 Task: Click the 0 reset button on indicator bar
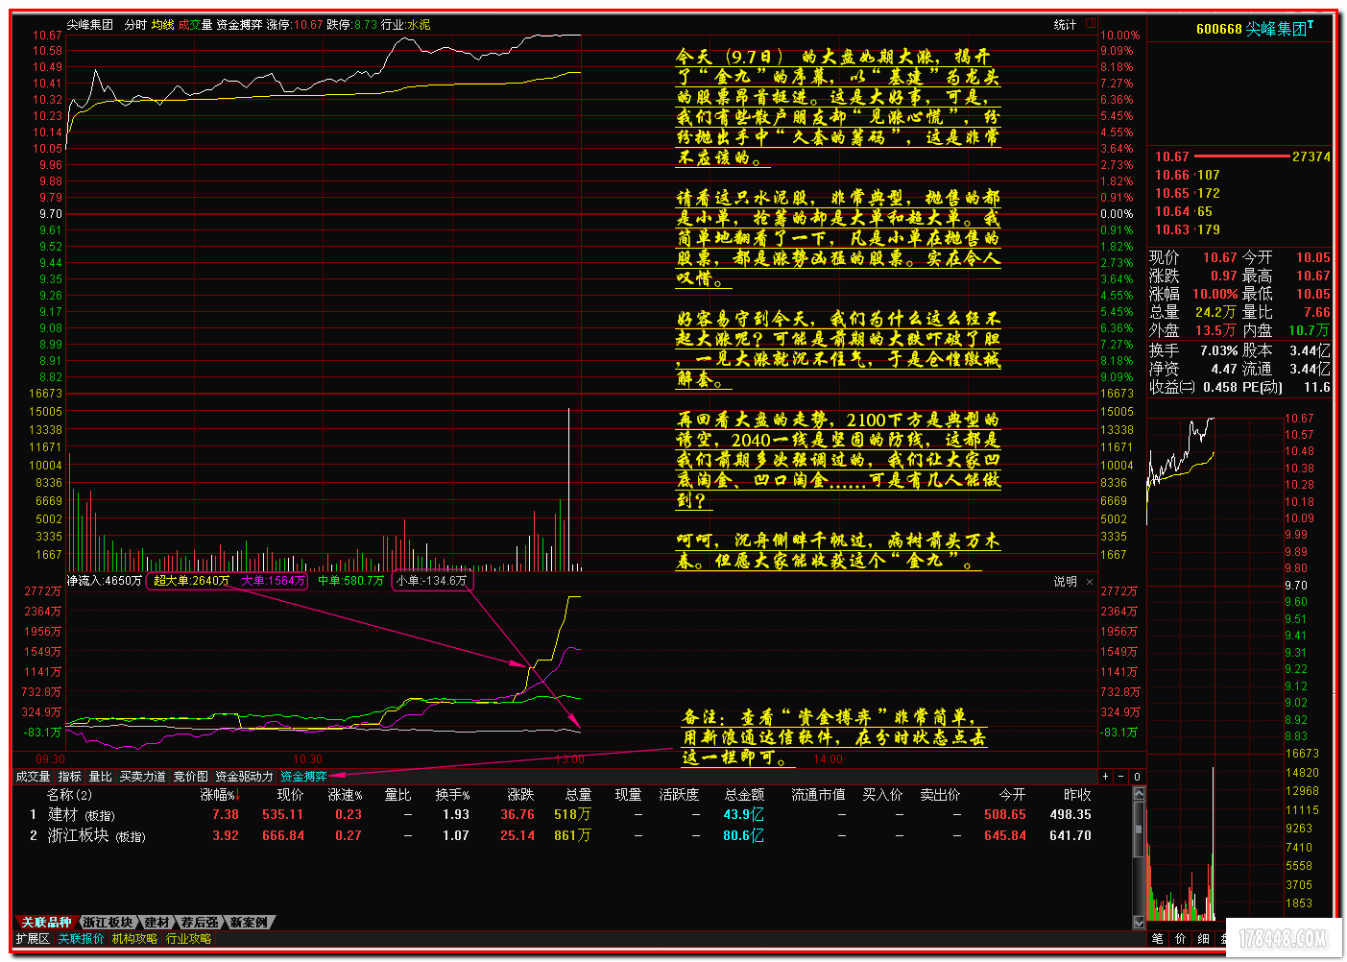point(1137,777)
